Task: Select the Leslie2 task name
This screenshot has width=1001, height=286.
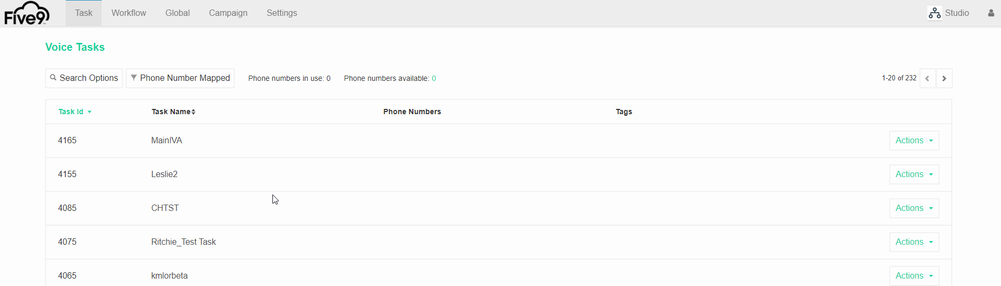Action: (x=164, y=174)
